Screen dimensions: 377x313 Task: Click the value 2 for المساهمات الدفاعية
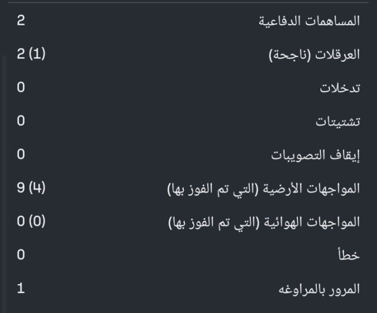click(x=21, y=21)
